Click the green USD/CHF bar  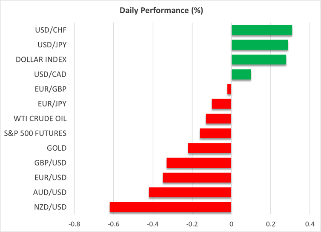261,30
